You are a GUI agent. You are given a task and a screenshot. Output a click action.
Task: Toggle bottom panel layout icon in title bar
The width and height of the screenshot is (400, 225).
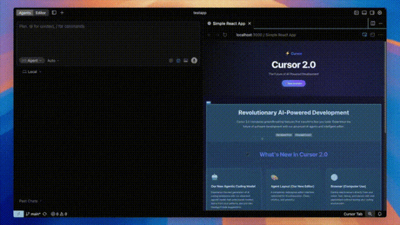(364, 12)
